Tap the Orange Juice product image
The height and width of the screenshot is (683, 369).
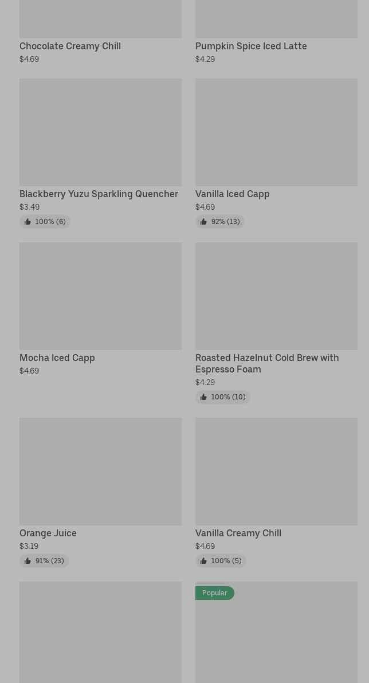click(x=100, y=471)
